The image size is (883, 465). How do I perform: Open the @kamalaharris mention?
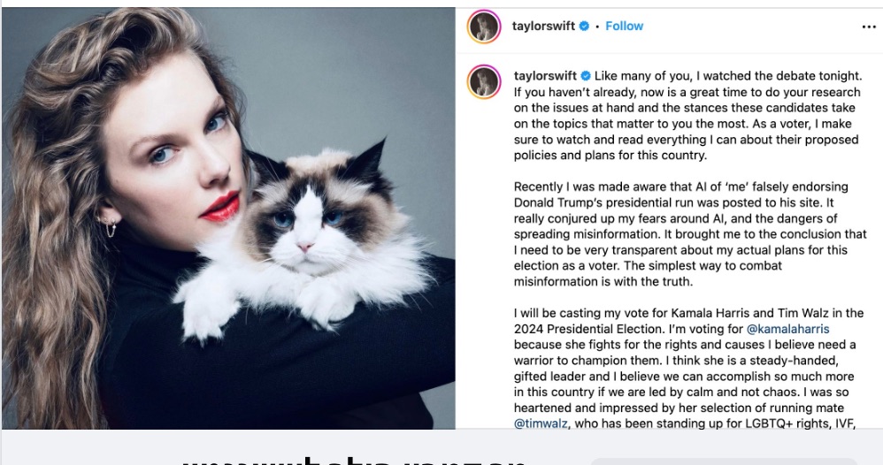pos(787,329)
